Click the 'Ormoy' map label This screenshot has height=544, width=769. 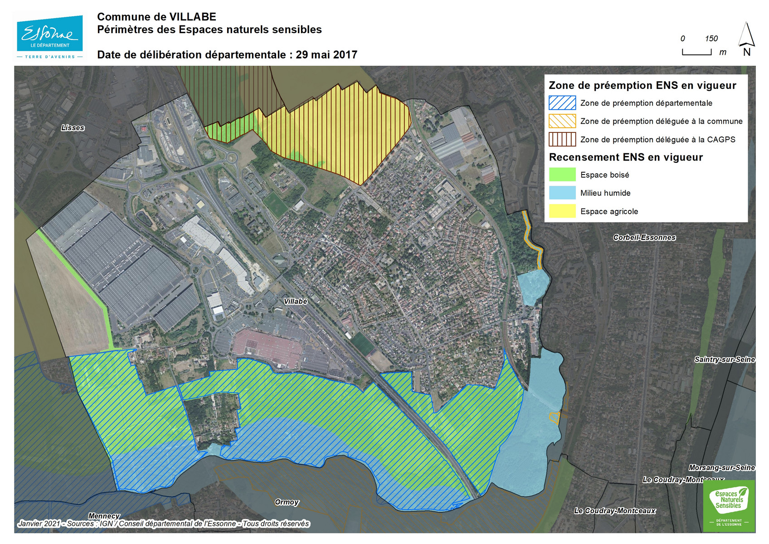pyautogui.click(x=287, y=502)
